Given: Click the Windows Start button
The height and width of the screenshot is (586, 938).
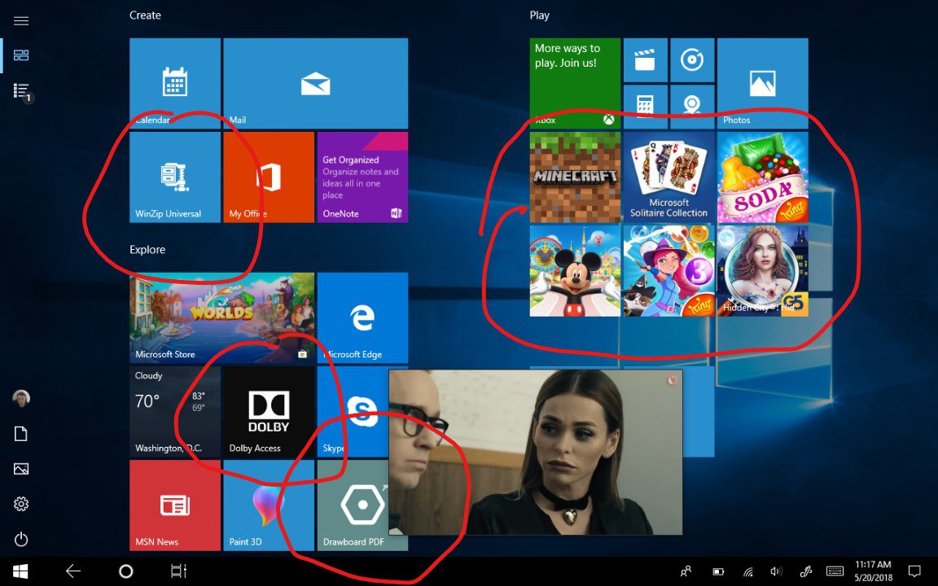Looking at the screenshot, I should 20,571.
